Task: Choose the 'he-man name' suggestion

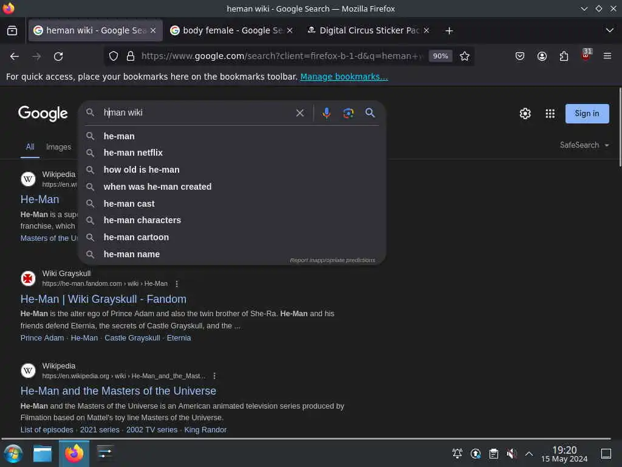Action: [x=232, y=254]
